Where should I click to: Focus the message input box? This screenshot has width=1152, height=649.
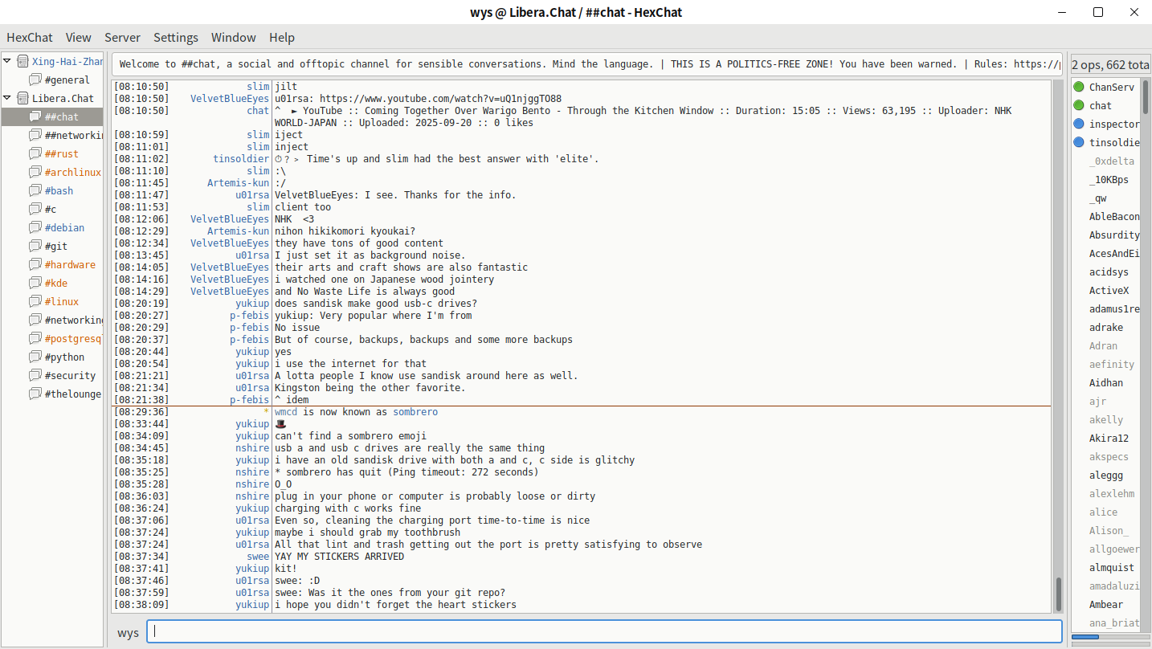click(604, 631)
